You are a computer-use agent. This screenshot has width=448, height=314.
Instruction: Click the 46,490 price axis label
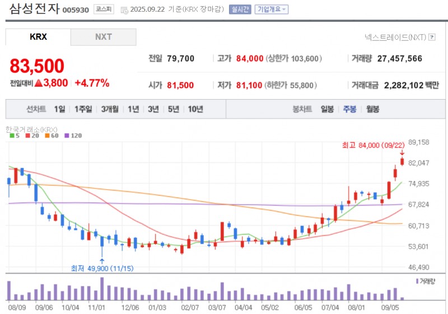(x=418, y=268)
